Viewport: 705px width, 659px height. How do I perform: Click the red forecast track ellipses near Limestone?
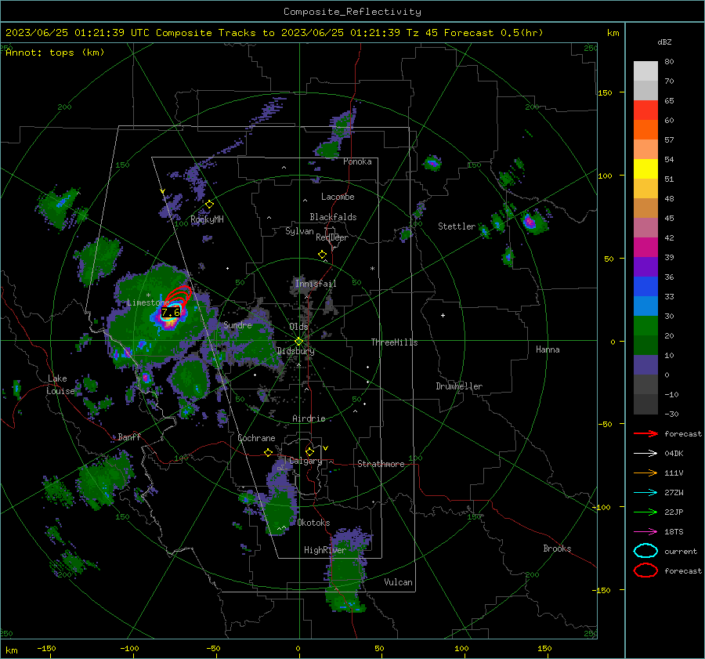[179, 296]
